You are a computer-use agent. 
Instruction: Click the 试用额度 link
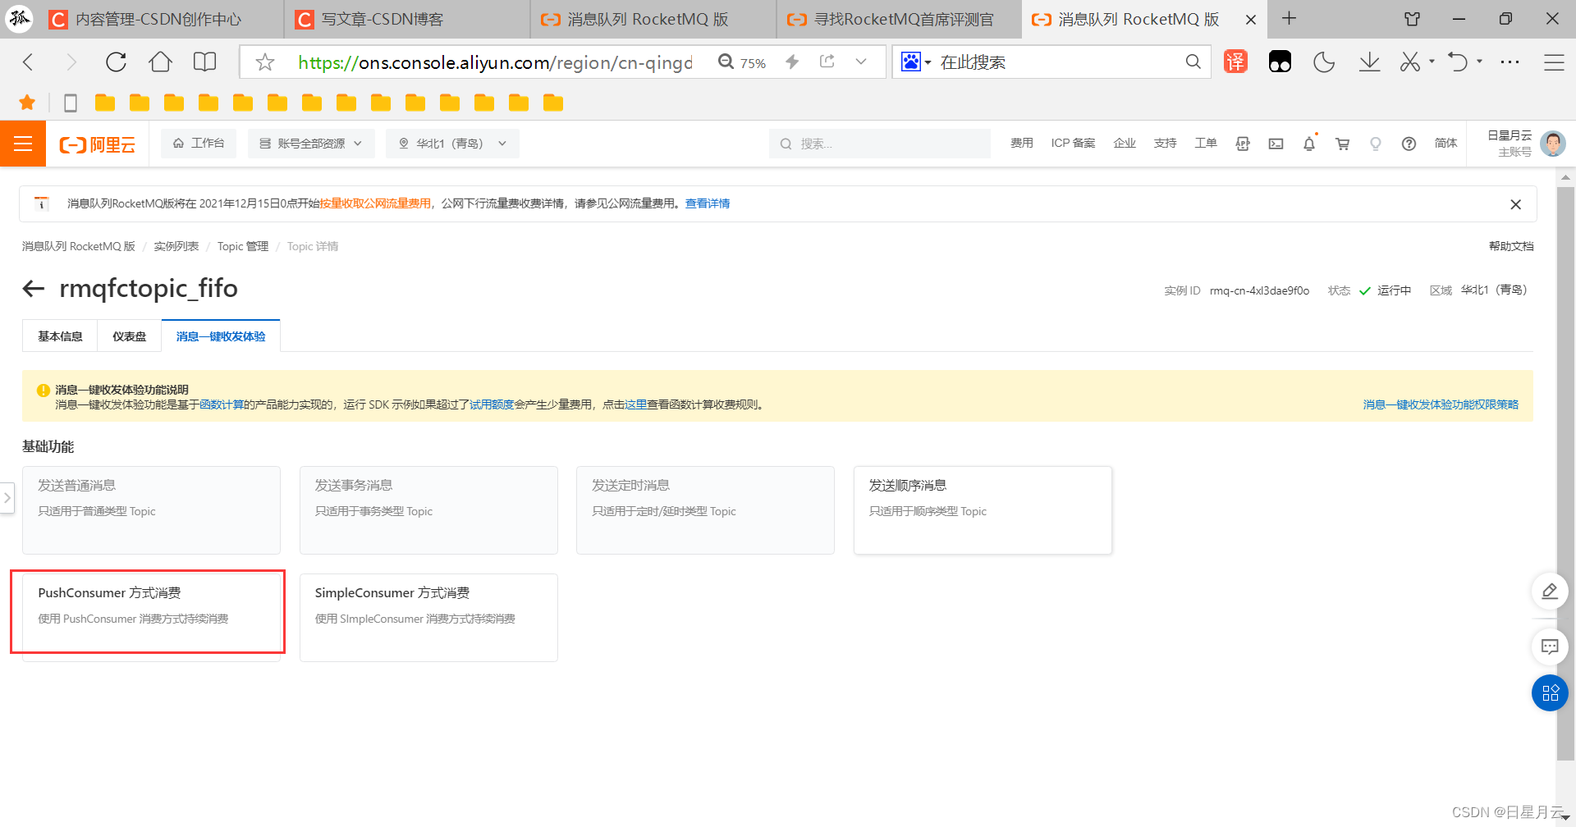(492, 404)
